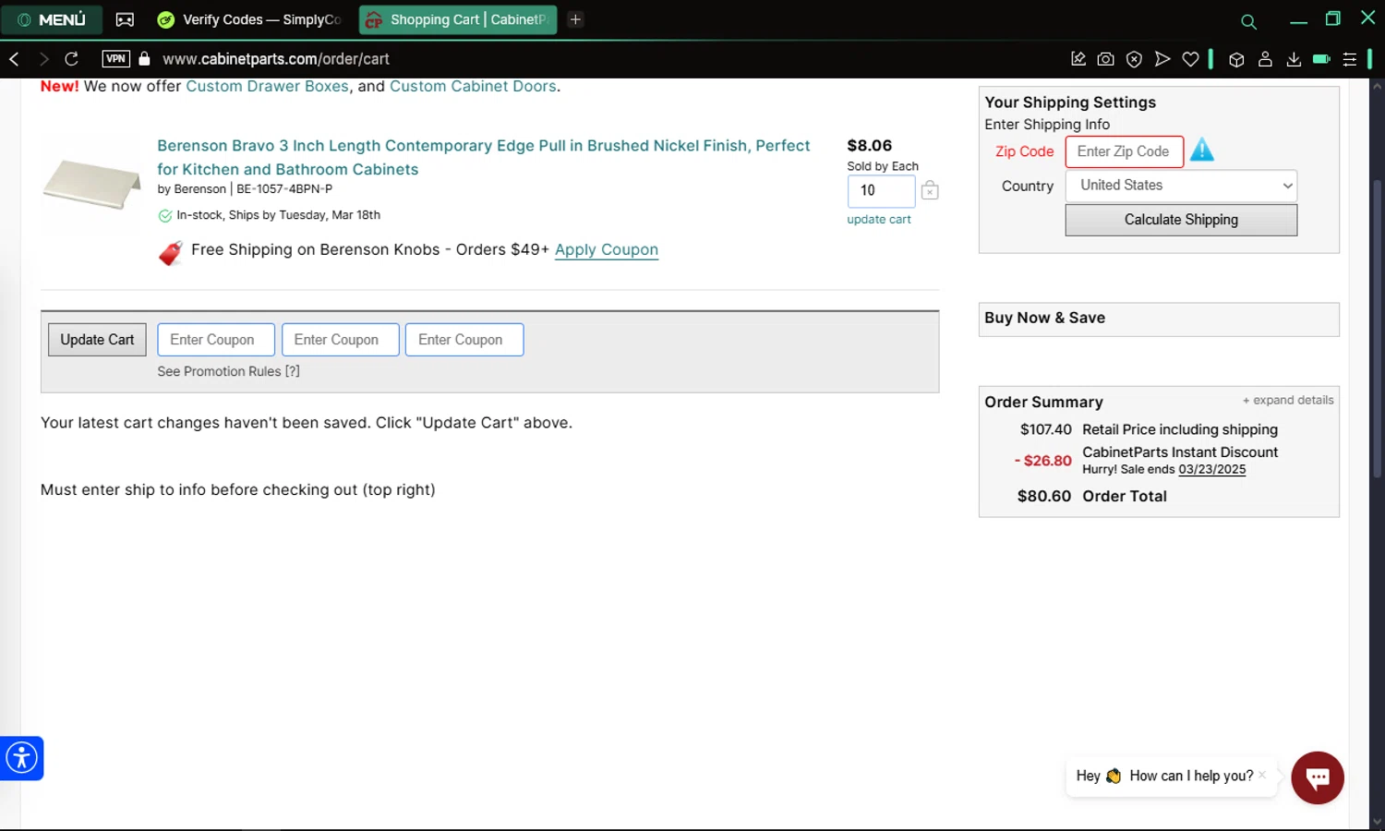Open the Opera Menu button

[x=52, y=19]
